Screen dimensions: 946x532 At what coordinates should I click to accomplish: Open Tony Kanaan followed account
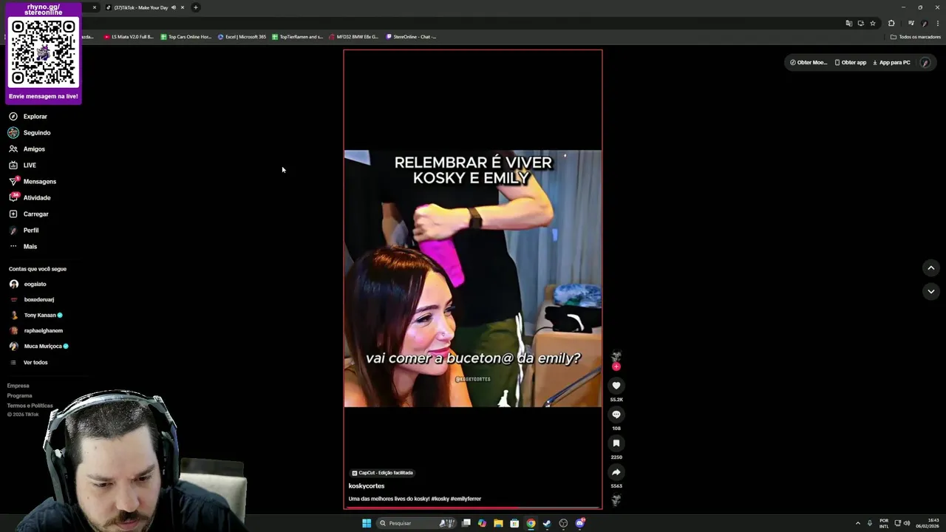tap(36, 316)
